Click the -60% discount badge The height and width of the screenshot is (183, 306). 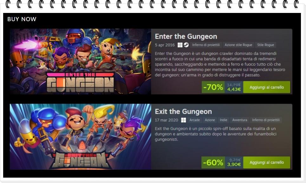point(213,162)
